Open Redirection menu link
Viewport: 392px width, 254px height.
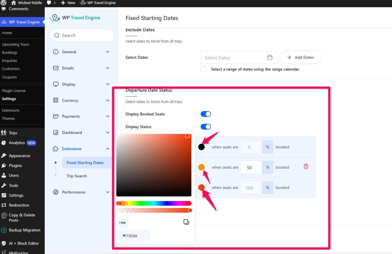pos(19,205)
